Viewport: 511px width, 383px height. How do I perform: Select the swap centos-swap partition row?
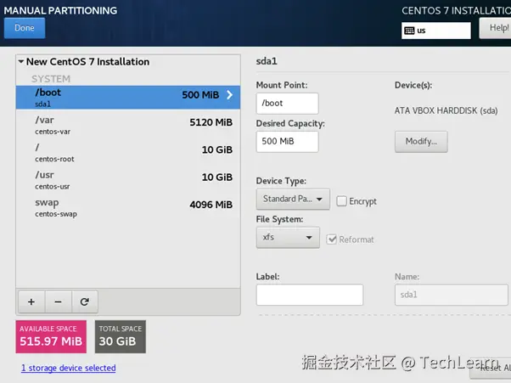tap(128, 207)
